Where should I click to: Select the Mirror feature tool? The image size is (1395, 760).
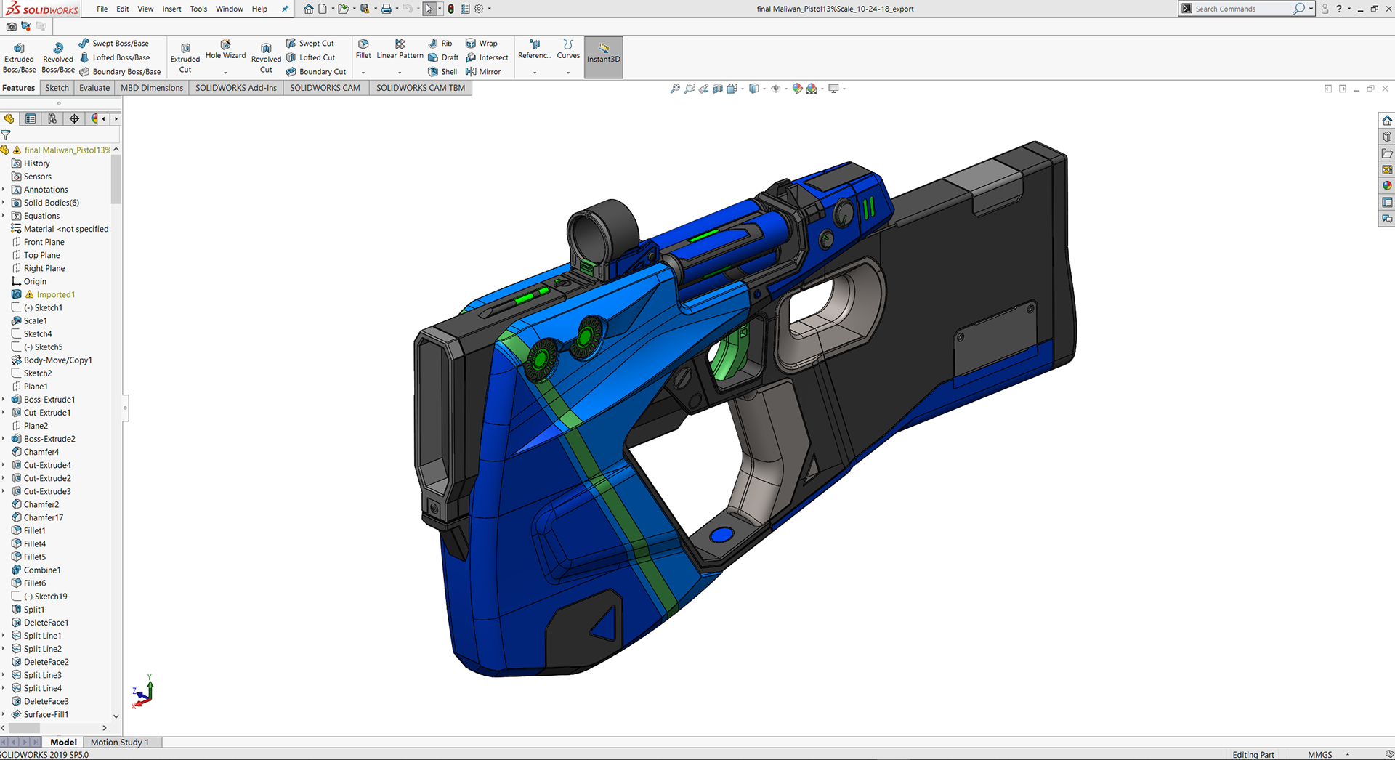coord(483,72)
